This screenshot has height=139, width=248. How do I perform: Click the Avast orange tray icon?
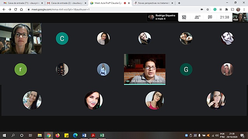pyautogui.click(x=208, y=136)
